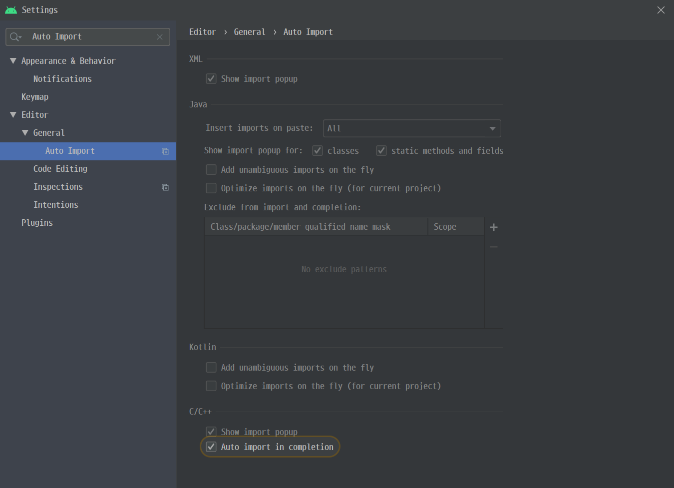Screen dimensions: 674x488
Task: Enable Kotlin Add unambiguous imports on the fly
Action: [211, 368]
